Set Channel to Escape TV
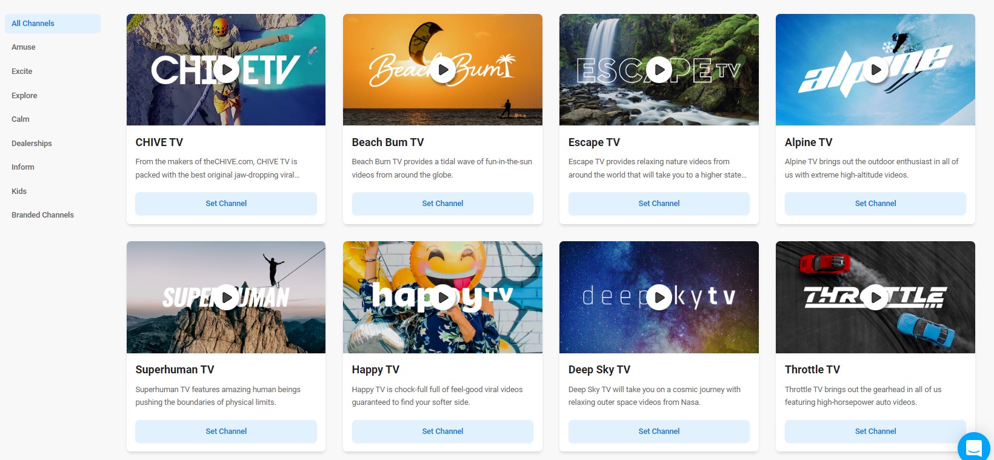This screenshot has width=994, height=460. click(x=659, y=204)
